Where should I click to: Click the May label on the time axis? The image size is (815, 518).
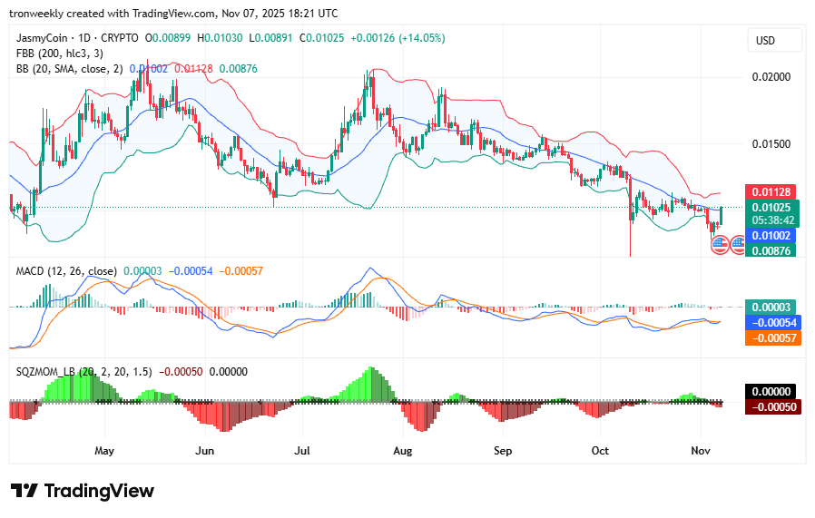(103, 450)
